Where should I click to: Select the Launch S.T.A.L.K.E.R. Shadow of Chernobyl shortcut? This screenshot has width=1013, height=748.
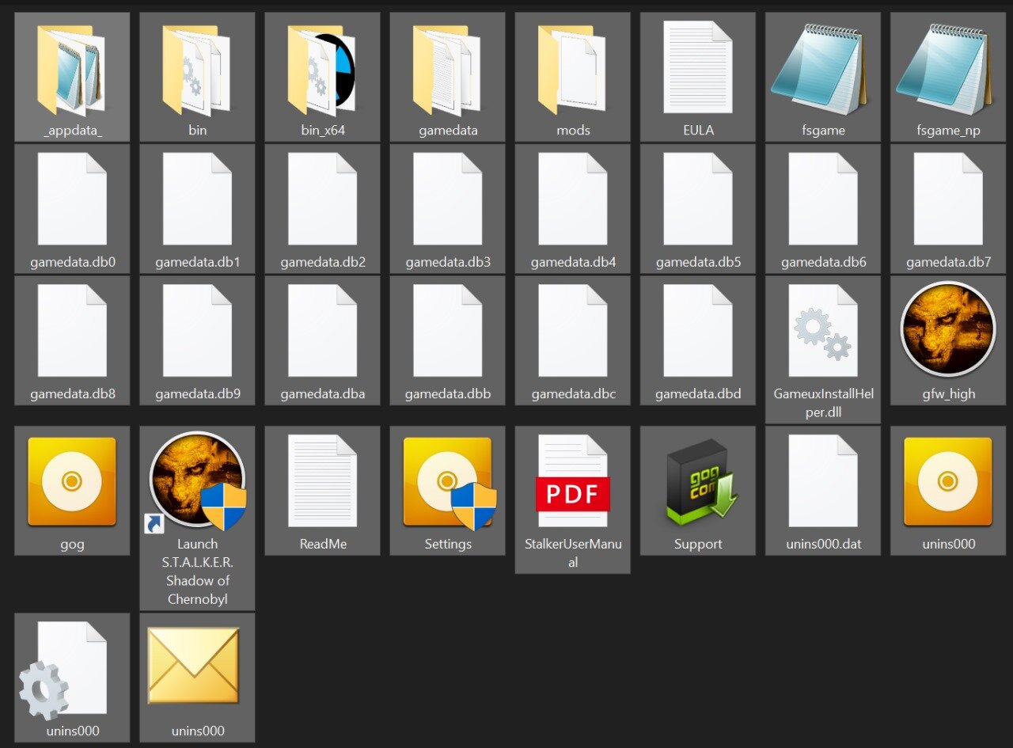[197, 518]
